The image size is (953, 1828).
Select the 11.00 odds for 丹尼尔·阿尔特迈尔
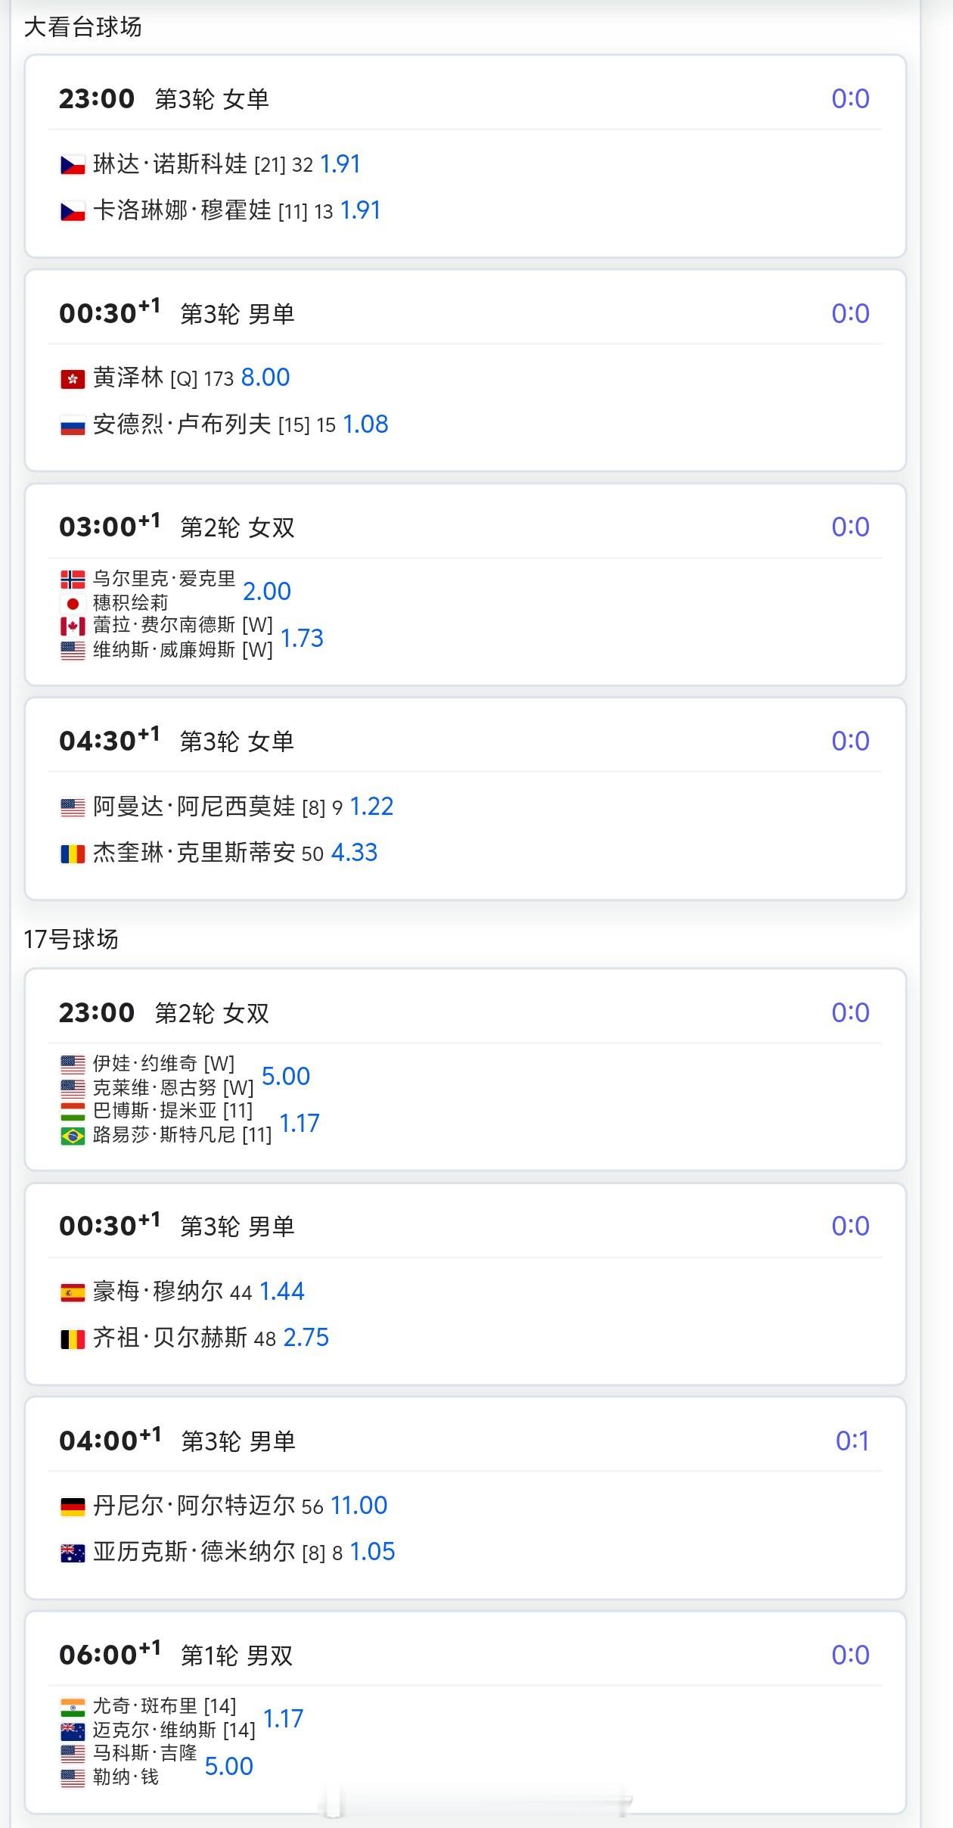click(x=359, y=1506)
